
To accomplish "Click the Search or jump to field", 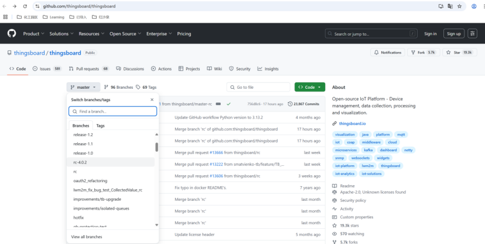I will (371, 34).
